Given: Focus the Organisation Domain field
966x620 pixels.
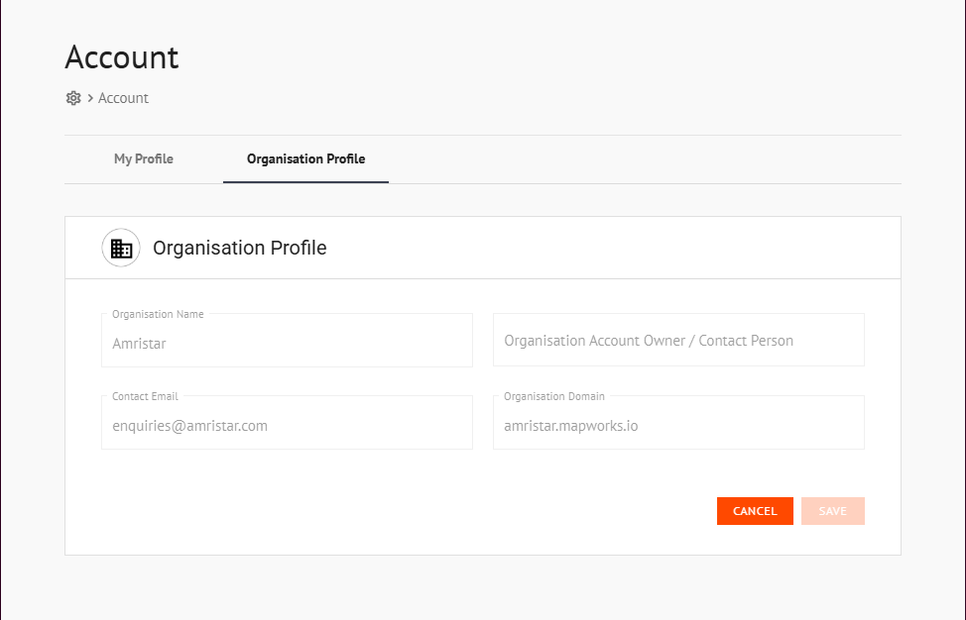Looking at the screenshot, I should click(679, 423).
